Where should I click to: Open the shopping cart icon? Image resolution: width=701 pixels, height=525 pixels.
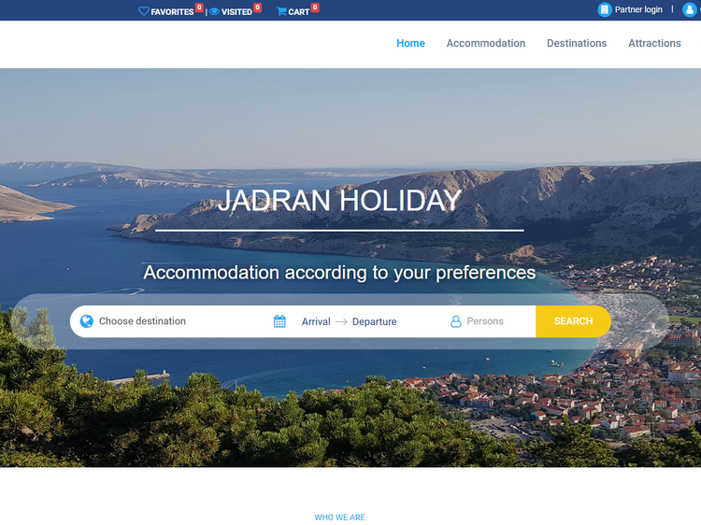[281, 11]
